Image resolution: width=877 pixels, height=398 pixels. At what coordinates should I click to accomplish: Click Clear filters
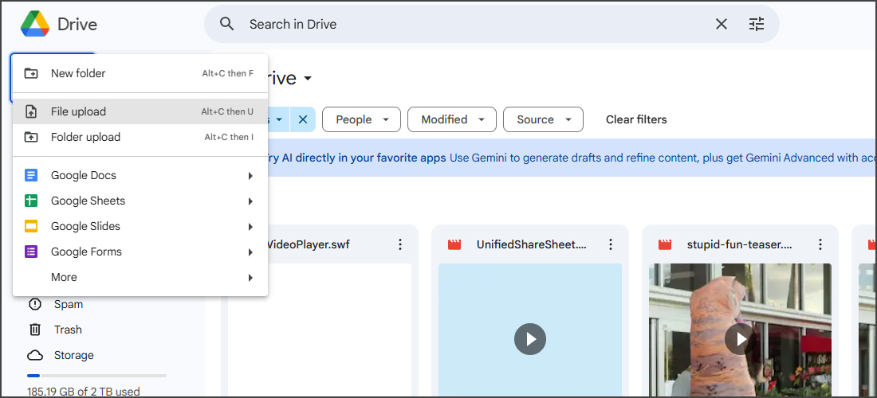pos(636,119)
